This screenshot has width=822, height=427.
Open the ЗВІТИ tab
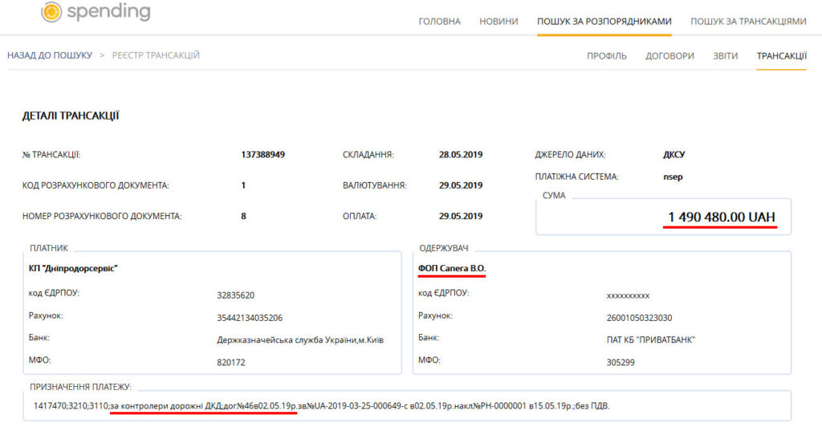[725, 56]
